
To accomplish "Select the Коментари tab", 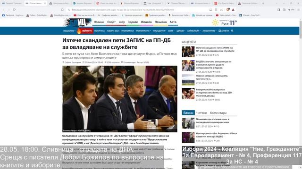I will click(x=218, y=113).
